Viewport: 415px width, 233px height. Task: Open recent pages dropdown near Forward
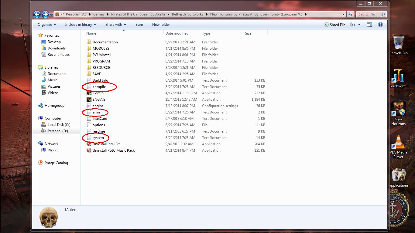point(51,14)
